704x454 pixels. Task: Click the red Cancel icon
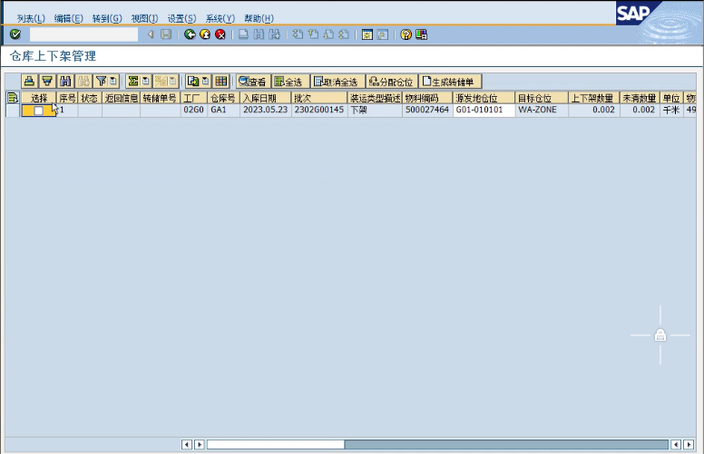click(220, 34)
